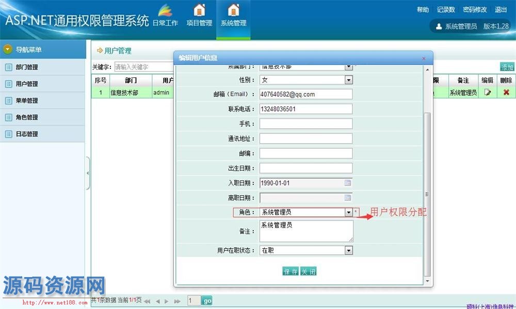Collapse sidebar with splitter handle arrow

click(88, 173)
